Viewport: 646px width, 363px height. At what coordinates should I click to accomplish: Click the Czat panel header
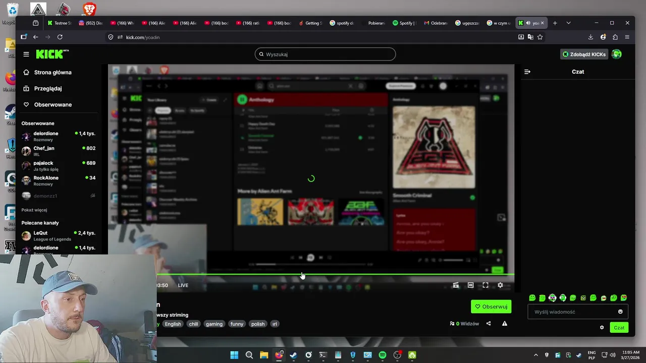pyautogui.click(x=578, y=72)
